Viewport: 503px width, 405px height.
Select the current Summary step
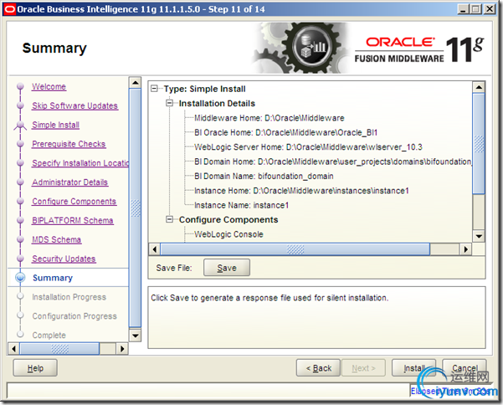point(53,278)
